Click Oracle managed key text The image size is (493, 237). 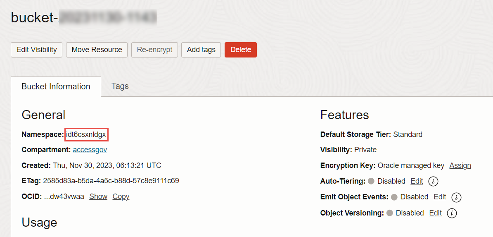[411, 165]
